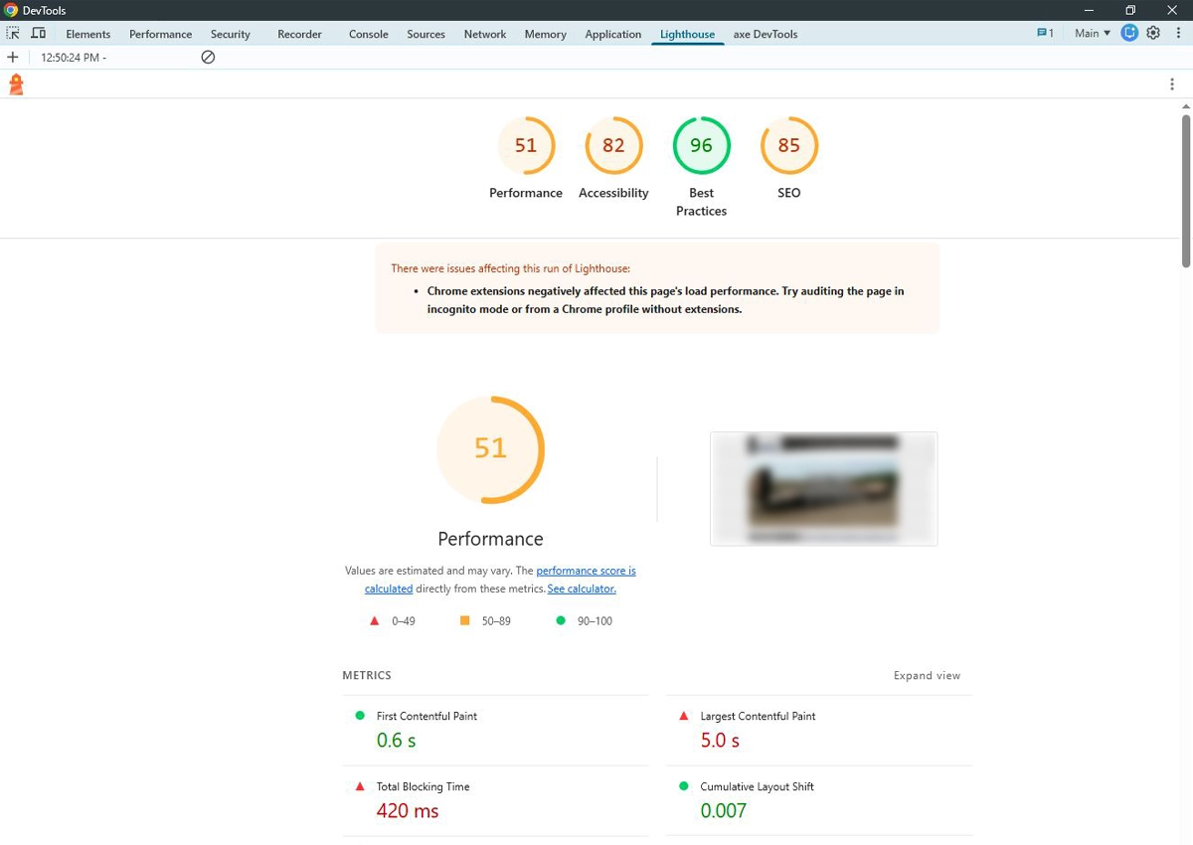Toggle the device toolbar icon

(x=38, y=33)
